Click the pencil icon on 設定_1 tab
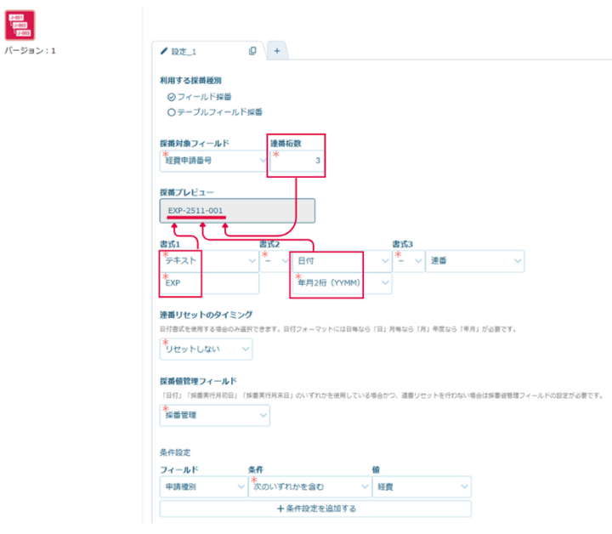This screenshot has width=612, height=534. click(x=163, y=51)
